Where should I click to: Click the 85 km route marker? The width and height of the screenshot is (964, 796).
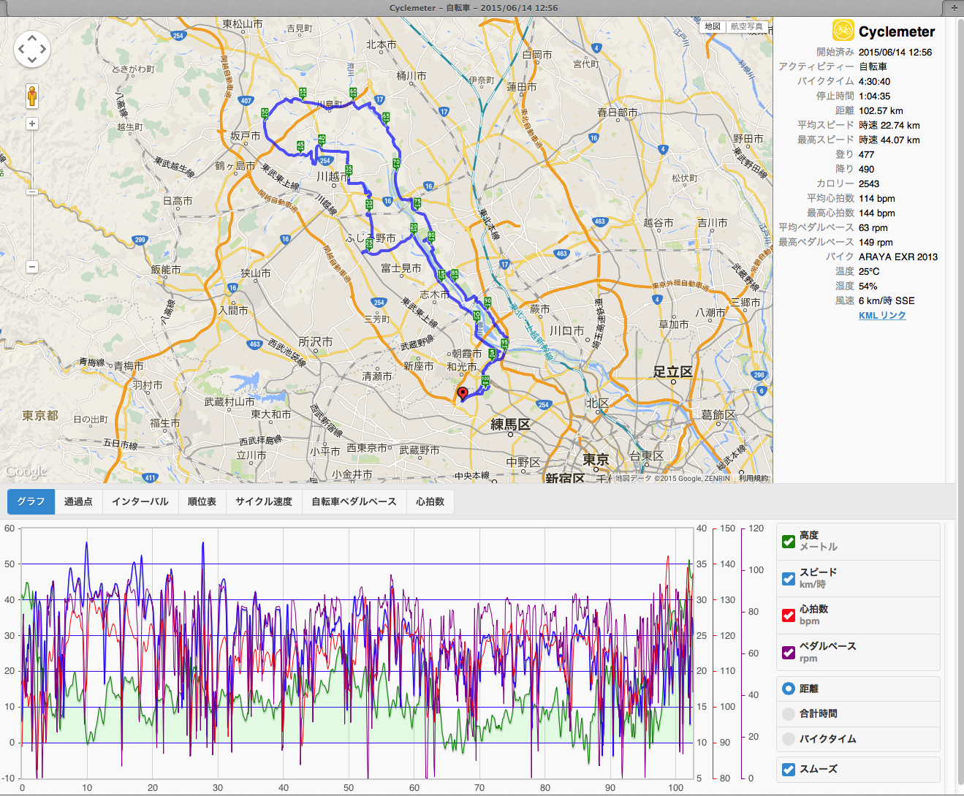coord(455,274)
